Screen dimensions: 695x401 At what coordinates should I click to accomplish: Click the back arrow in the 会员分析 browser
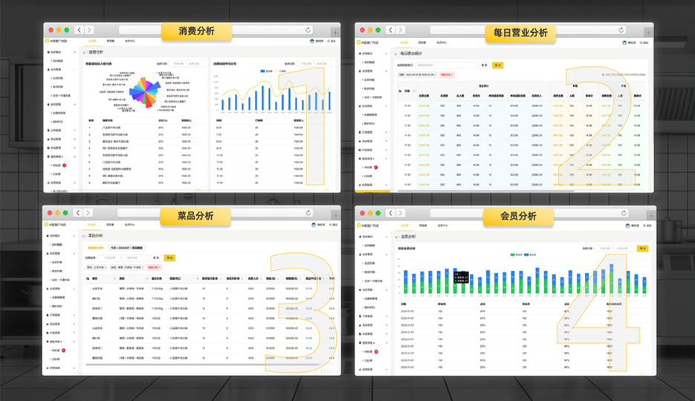[x=391, y=214]
